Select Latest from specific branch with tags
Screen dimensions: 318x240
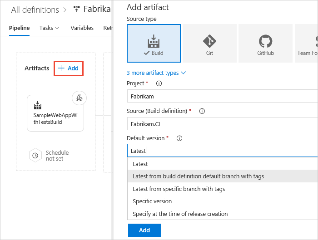(x=179, y=189)
